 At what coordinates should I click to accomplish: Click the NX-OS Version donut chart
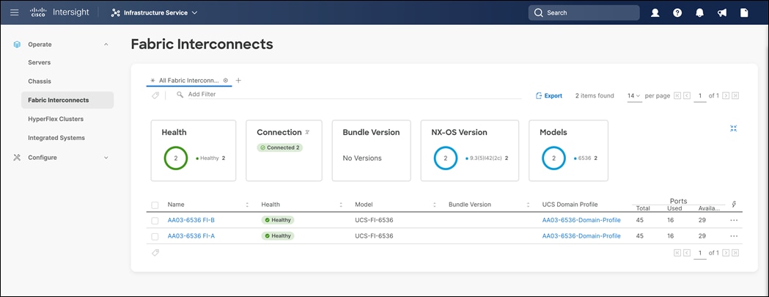(x=446, y=158)
